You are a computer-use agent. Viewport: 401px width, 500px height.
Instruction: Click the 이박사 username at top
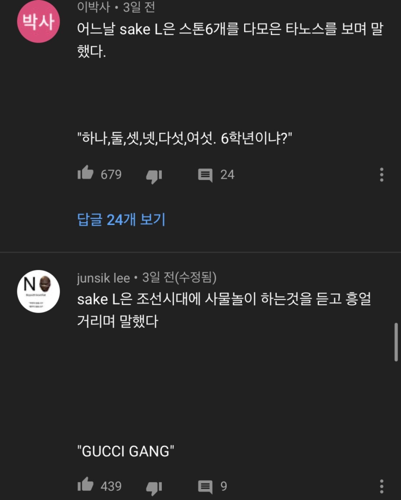click(93, 7)
